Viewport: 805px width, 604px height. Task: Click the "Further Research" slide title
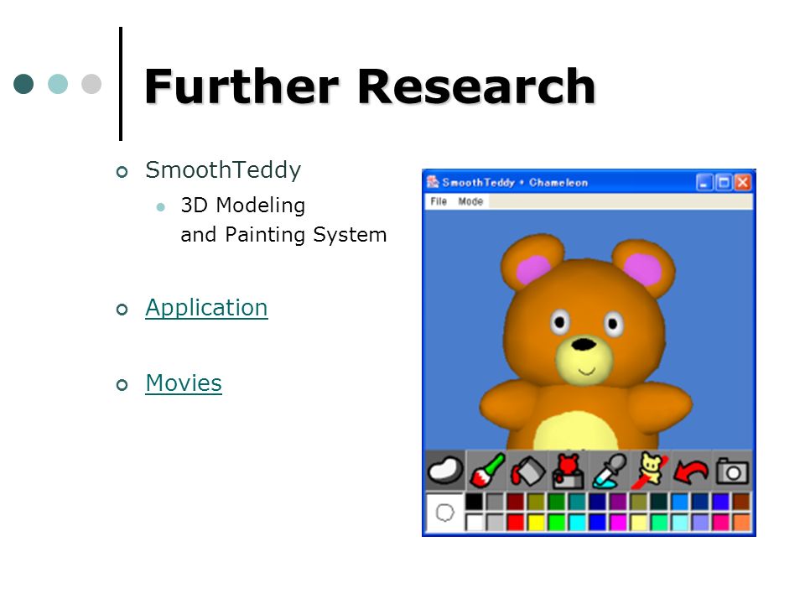(370, 86)
